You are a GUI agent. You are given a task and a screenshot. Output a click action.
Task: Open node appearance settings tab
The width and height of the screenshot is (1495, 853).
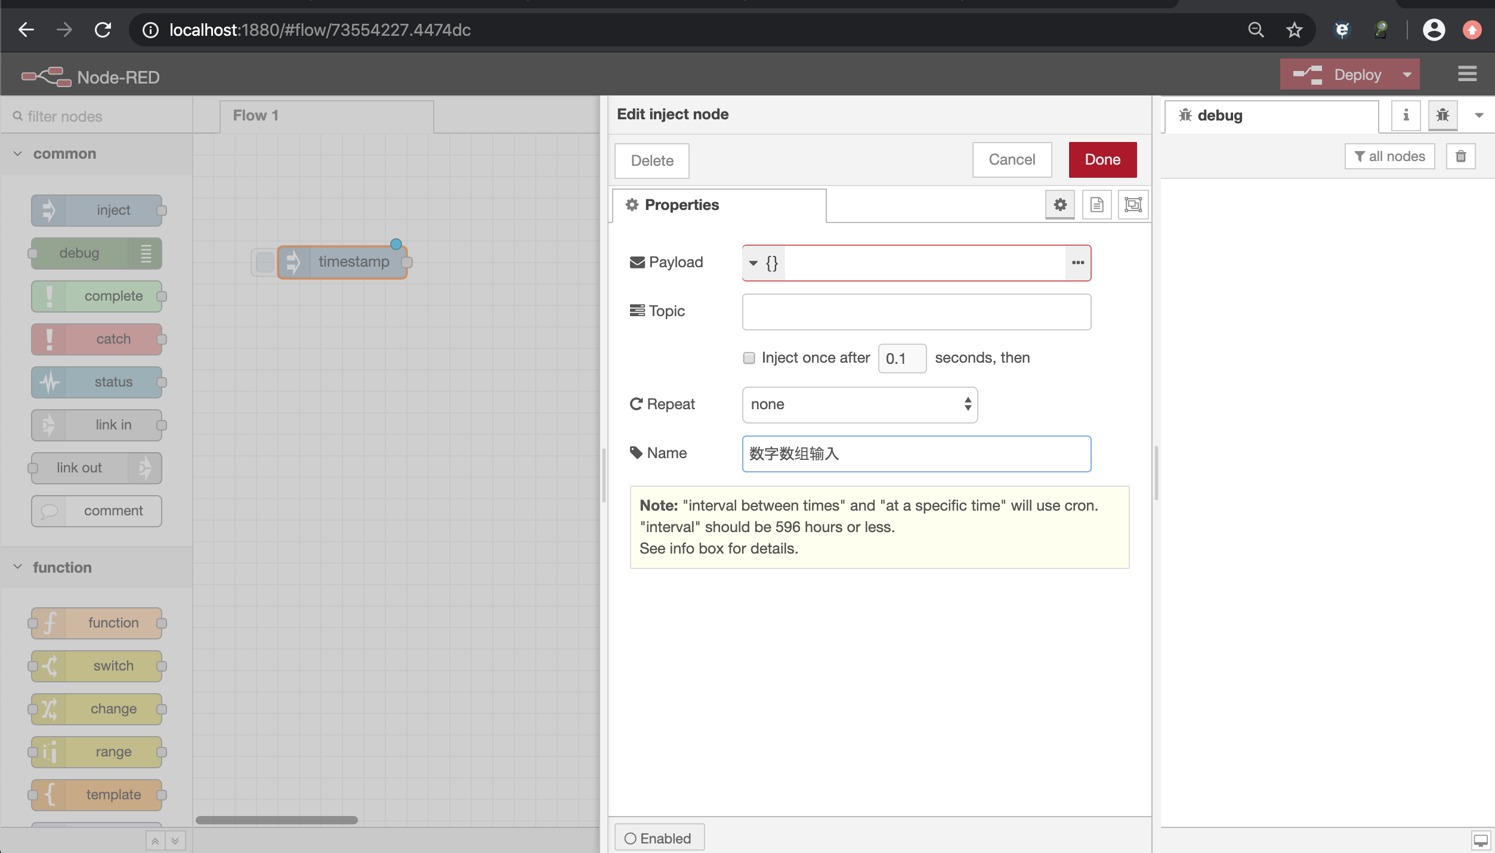[1133, 205]
